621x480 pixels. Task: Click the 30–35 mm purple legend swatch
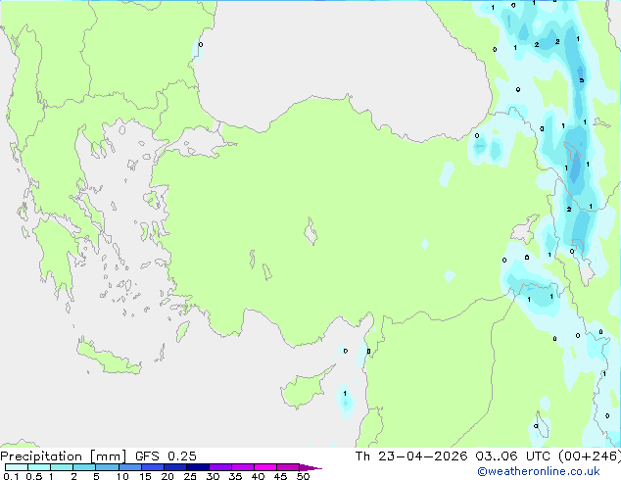(219, 467)
